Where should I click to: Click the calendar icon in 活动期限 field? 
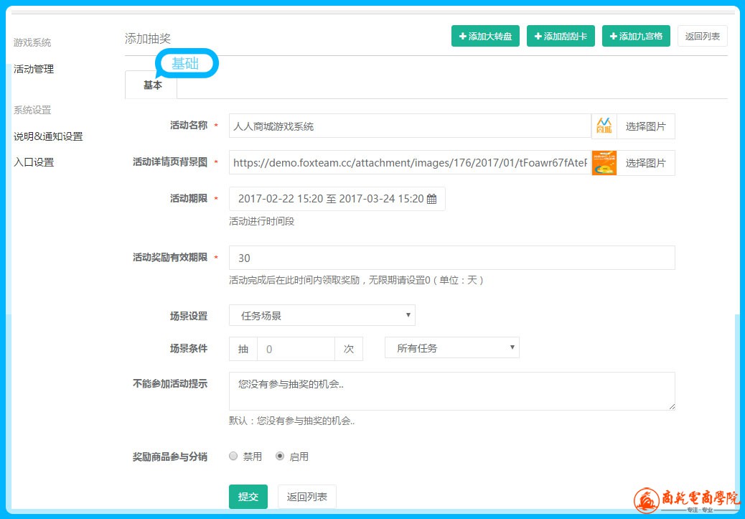[432, 200]
